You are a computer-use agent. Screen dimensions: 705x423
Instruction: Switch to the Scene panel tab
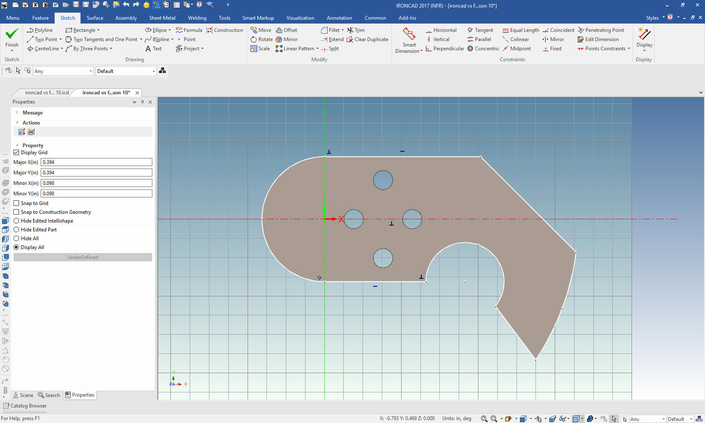[x=23, y=395]
